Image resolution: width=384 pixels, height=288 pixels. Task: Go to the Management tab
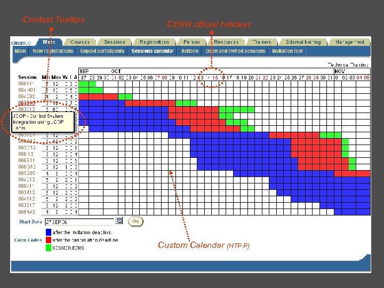(350, 42)
